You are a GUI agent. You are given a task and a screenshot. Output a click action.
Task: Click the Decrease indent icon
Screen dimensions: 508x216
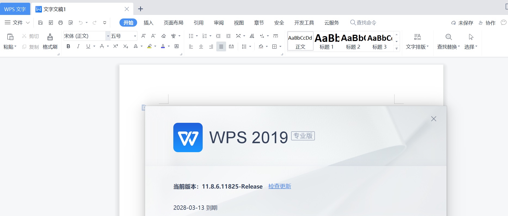(218, 36)
